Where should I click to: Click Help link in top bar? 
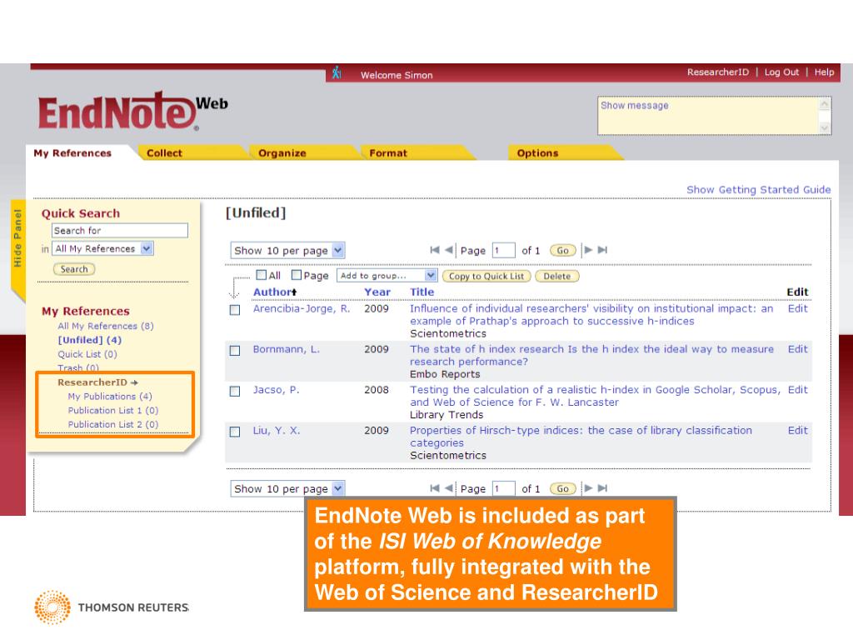(x=824, y=72)
